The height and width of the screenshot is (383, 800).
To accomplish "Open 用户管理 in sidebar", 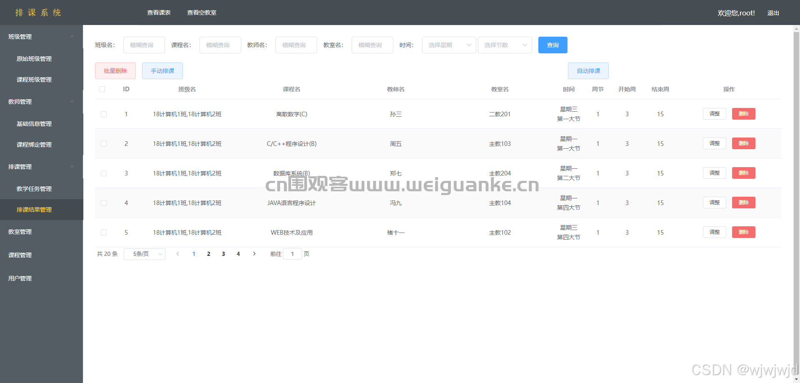I will click(x=42, y=278).
